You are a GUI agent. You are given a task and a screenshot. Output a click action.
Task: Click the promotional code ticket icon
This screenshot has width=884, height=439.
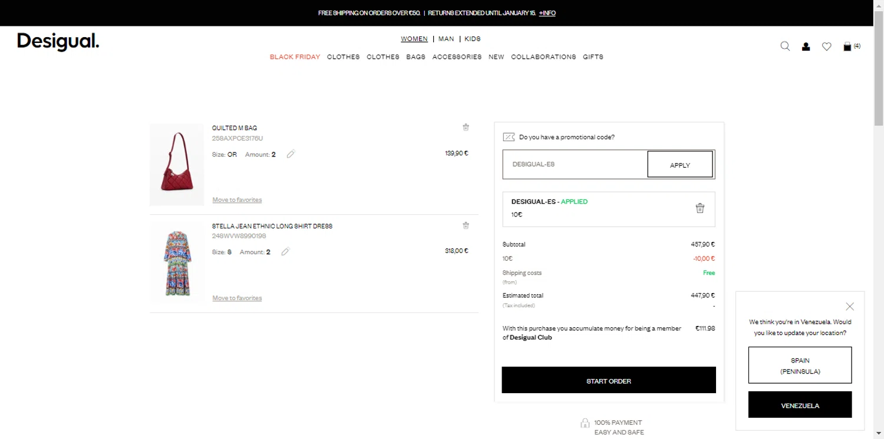click(509, 137)
